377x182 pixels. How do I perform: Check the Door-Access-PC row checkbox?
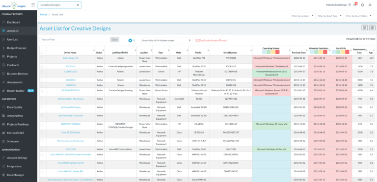[42, 58]
